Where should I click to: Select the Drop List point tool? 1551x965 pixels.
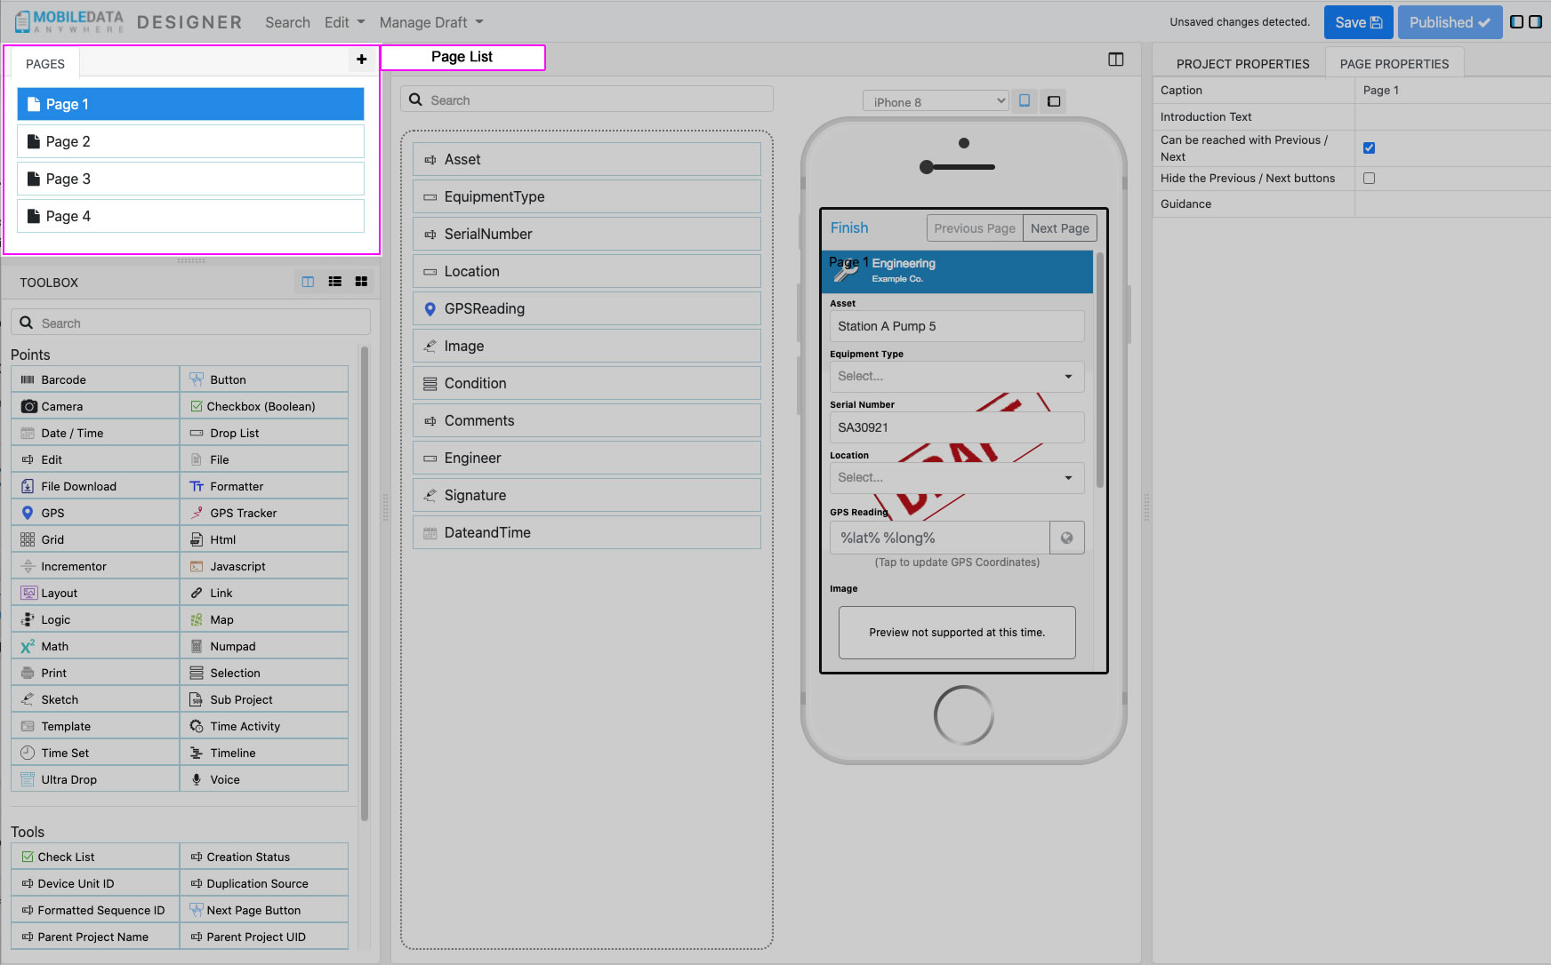tap(264, 433)
